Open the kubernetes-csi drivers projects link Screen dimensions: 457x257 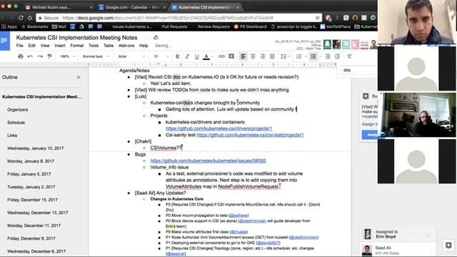(x=219, y=128)
